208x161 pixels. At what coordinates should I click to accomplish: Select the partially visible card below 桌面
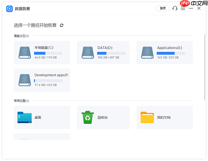42,136
